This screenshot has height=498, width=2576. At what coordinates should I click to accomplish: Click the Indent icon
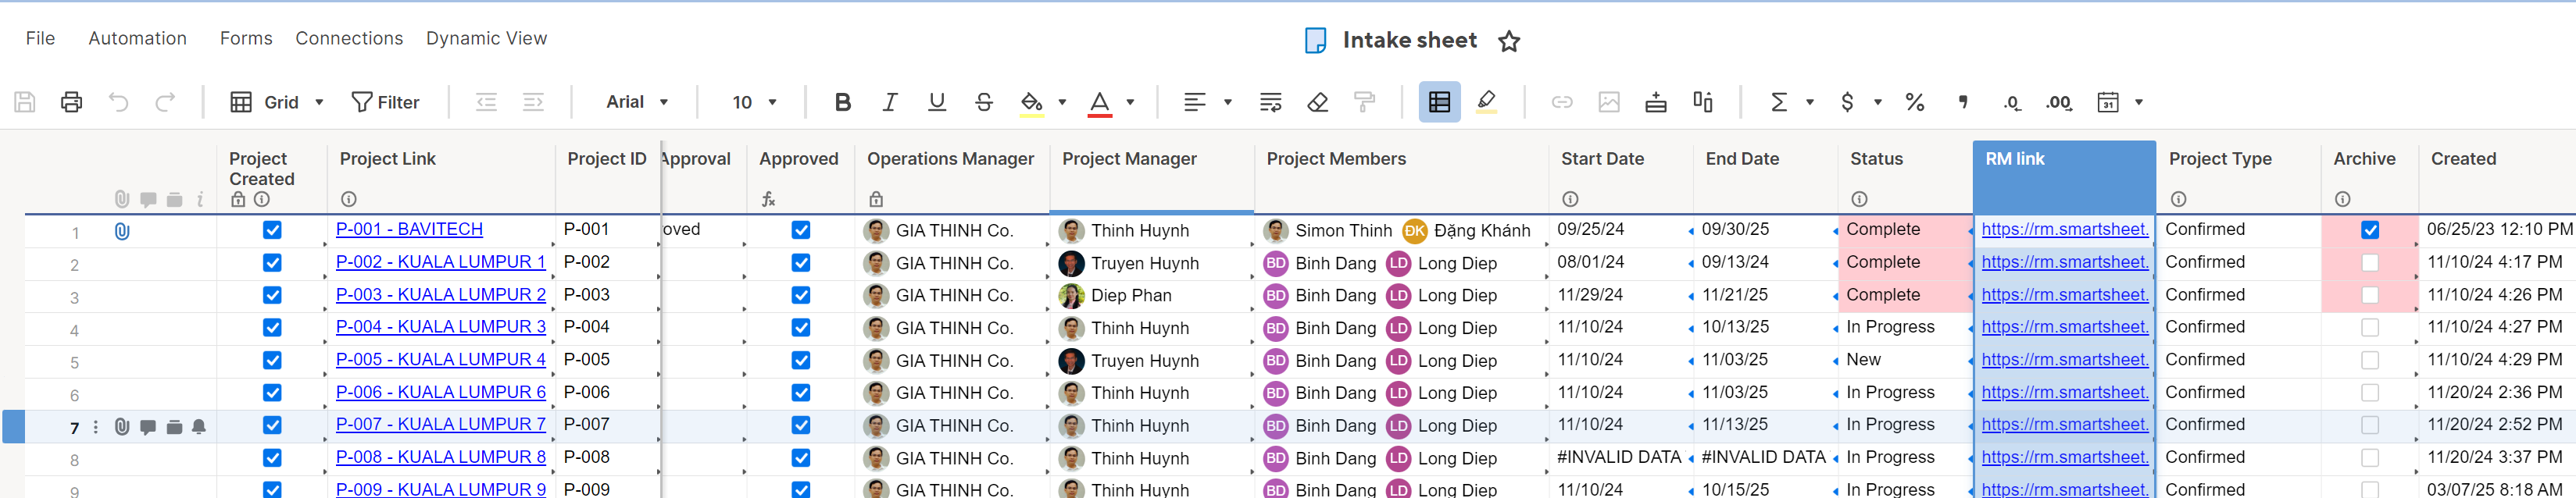(533, 102)
